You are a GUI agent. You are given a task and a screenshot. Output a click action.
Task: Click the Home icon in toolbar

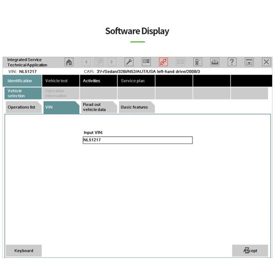pyautogui.click(x=69, y=62)
